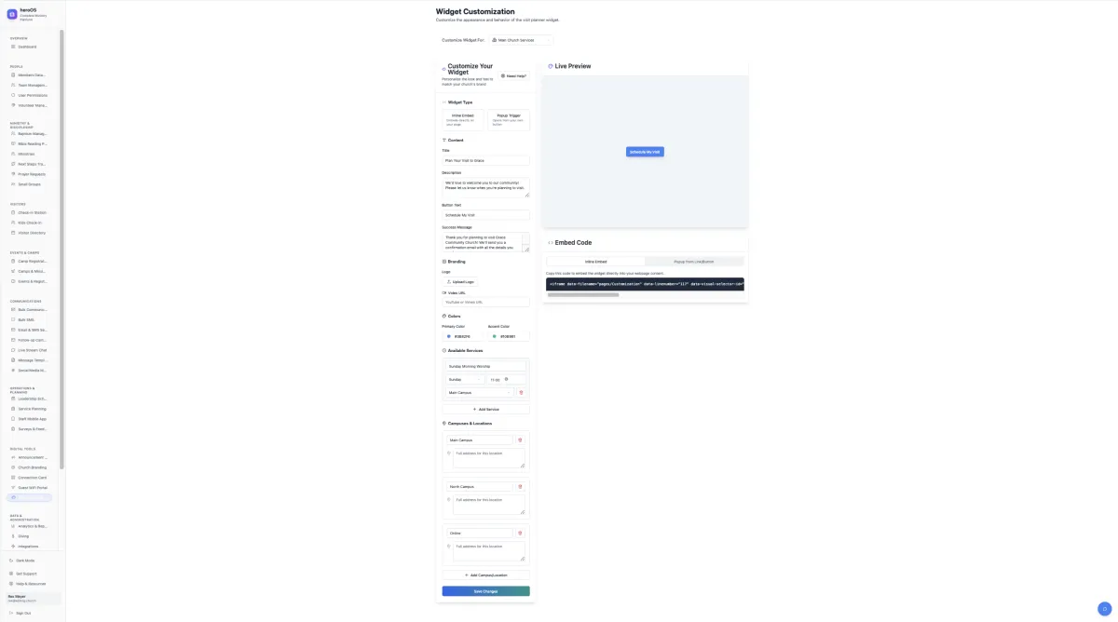Open the service Main Campus dropdown

tap(479, 392)
